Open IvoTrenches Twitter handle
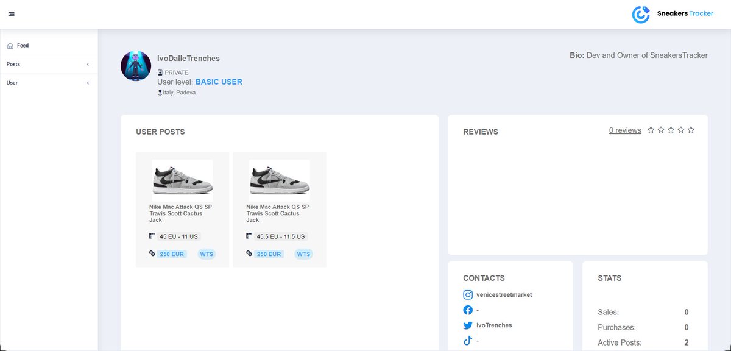The height and width of the screenshot is (351, 731). tap(494, 325)
